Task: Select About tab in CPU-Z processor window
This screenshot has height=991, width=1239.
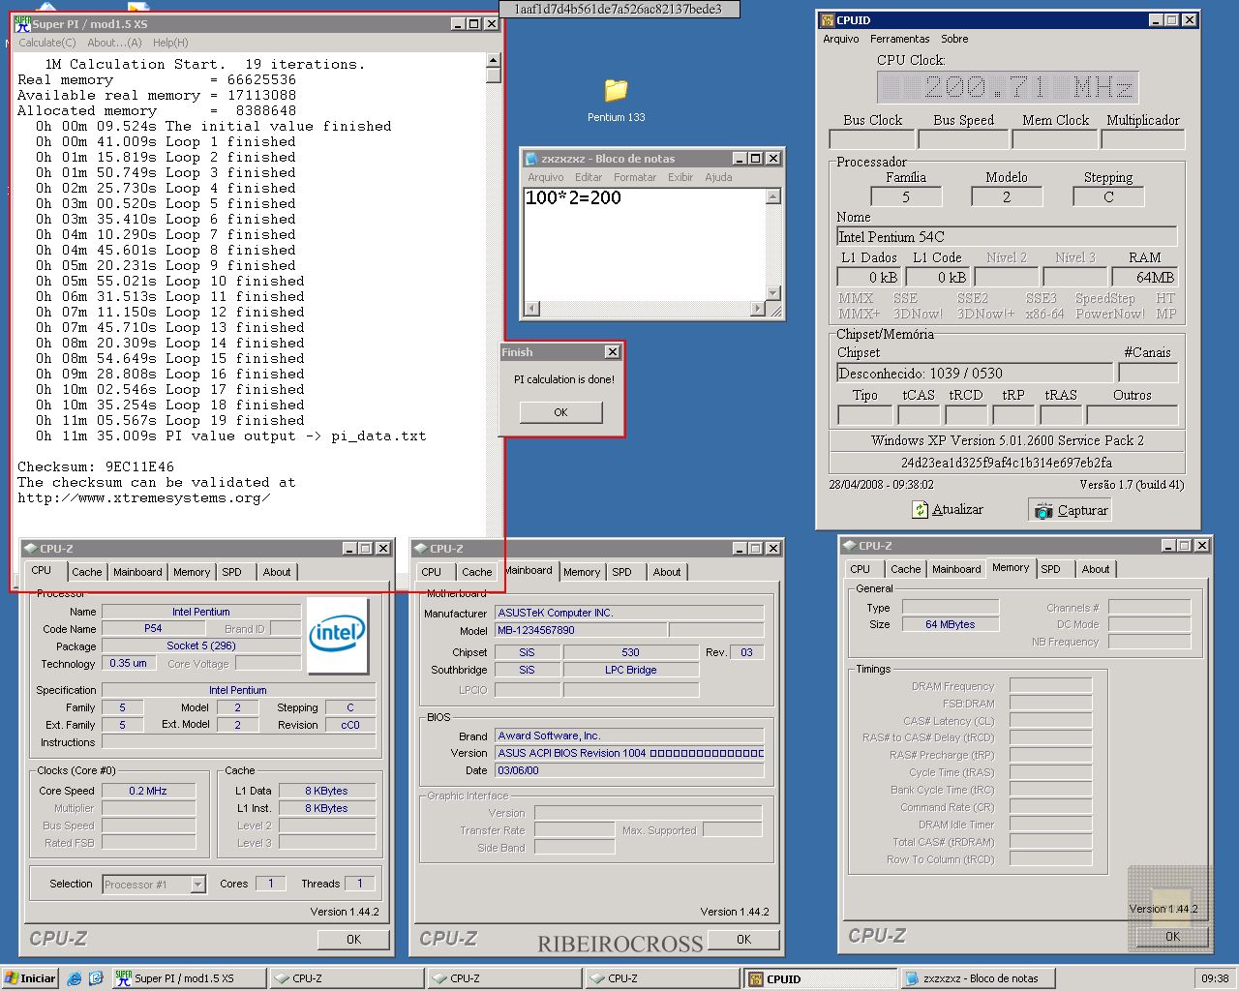Action: tap(277, 572)
